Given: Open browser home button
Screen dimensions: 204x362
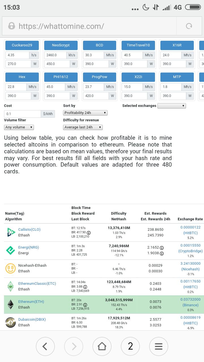Looking at the screenshot, I should [102, 346].
